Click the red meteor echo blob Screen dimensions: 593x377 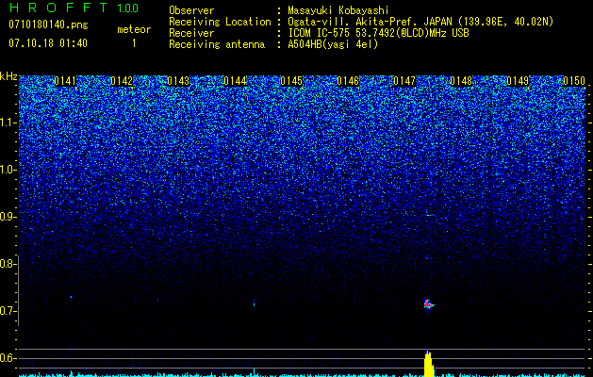coord(428,303)
